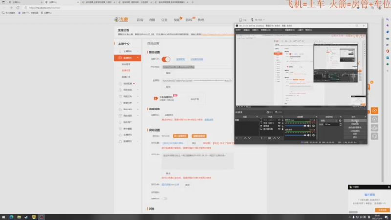Open the user account dropdown in Douyu header
The width and height of the screenshot is (391, 220).
coord(258,20)
